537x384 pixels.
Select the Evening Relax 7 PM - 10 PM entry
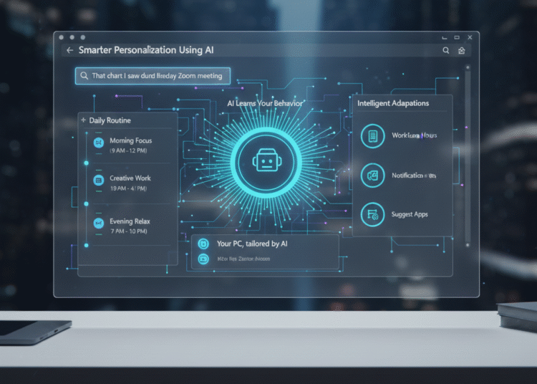(130, 227)
